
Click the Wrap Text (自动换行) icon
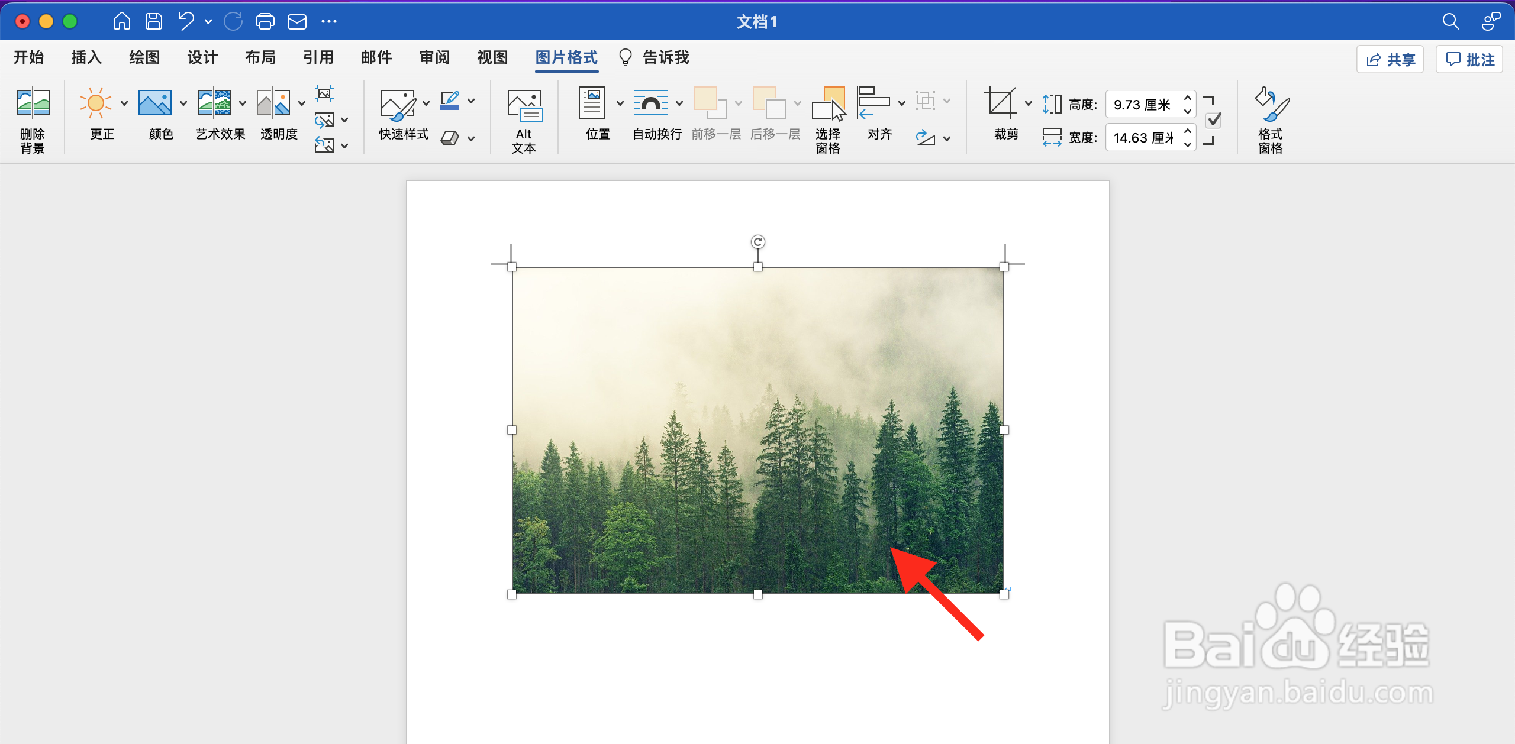pos(650,103)
